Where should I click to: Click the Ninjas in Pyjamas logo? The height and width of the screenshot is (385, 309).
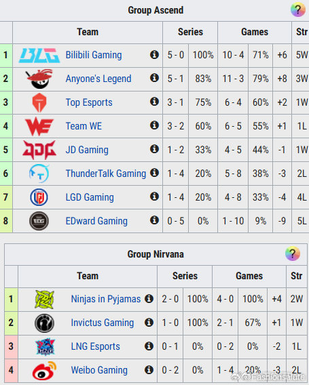point(45,300)
